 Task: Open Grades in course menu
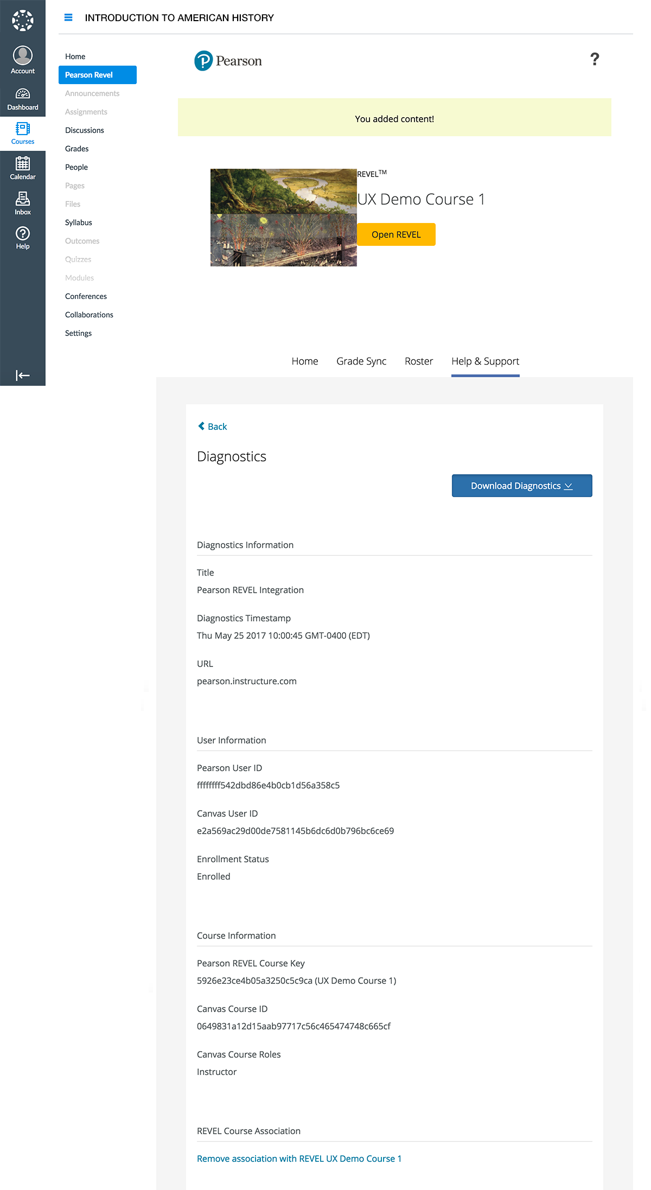[77, 149]
